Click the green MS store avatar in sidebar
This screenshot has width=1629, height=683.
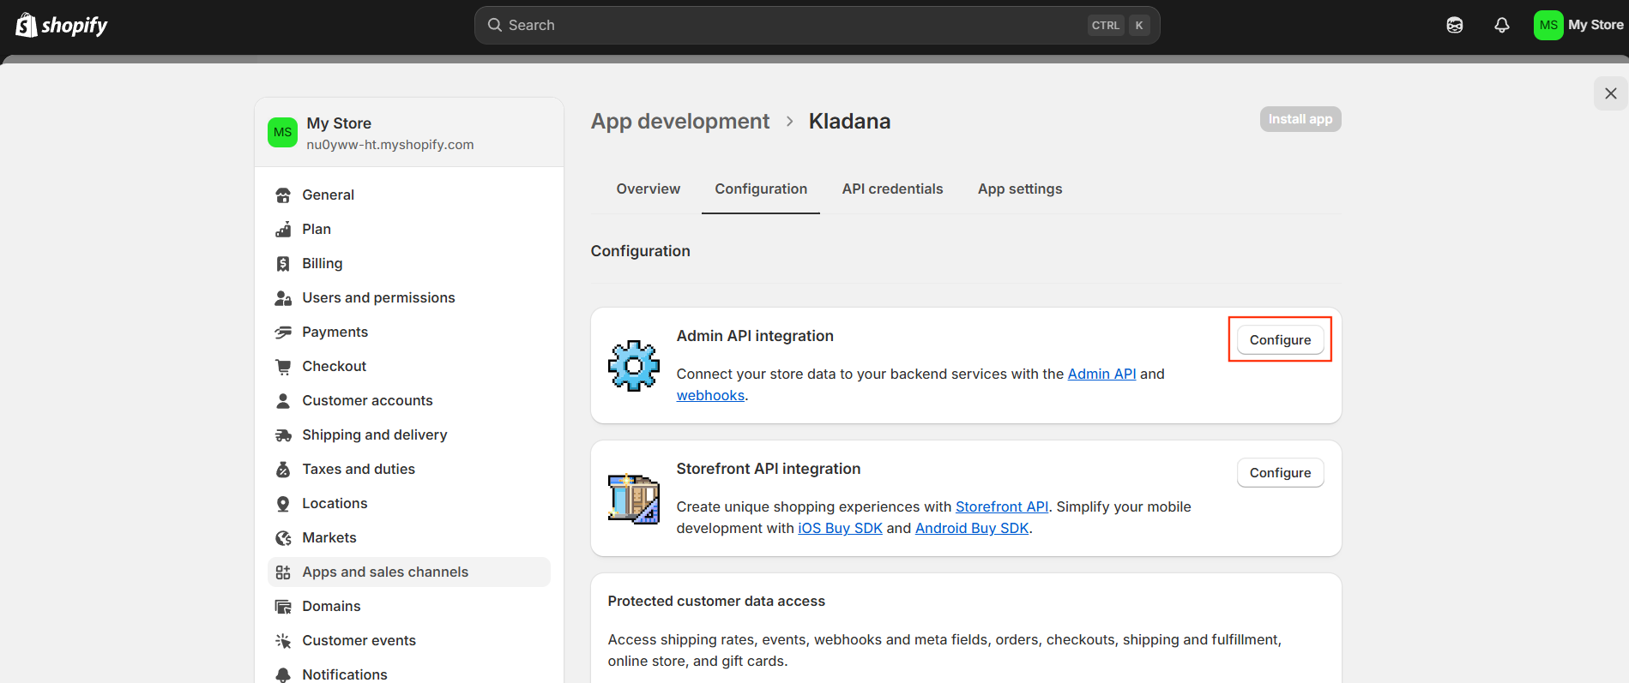coord(282,133)
